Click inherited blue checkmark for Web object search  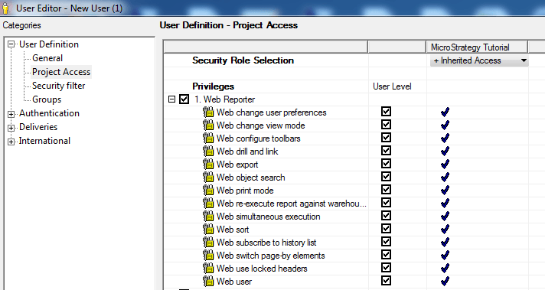(445, 177)
